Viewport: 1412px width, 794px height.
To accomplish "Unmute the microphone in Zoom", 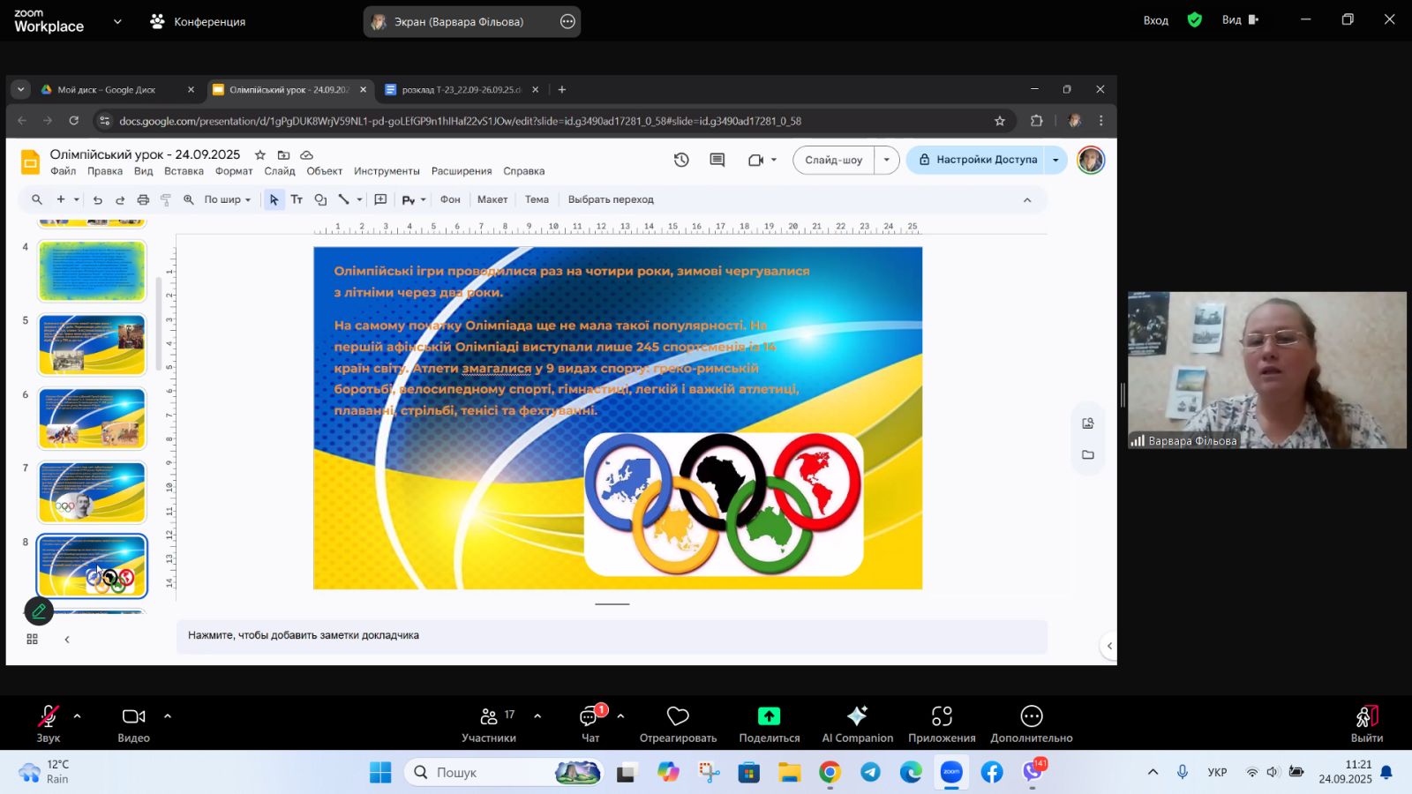I will pos(48,716).
